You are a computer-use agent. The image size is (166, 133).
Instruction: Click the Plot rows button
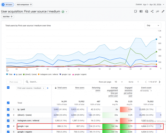tap(14, 82)
